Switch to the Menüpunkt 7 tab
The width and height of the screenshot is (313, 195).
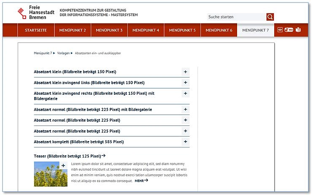coord(255,30)
